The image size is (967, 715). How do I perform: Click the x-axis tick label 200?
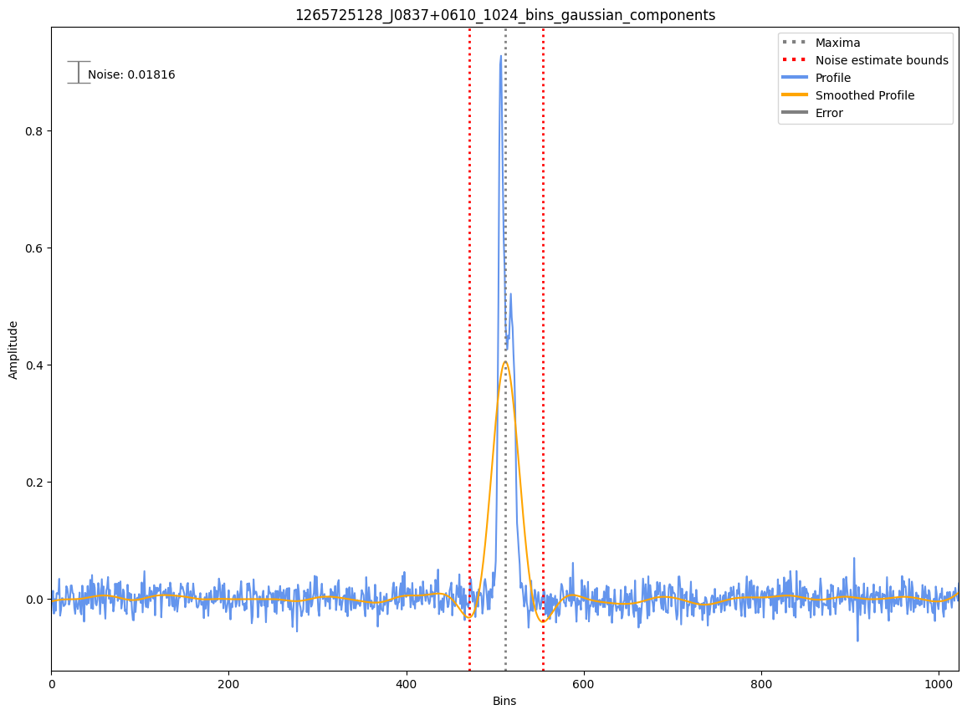pyautogui.click(x=229, y=684)
